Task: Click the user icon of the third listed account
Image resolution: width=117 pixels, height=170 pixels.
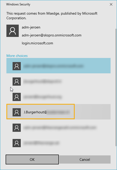Action: pyautogui.click(x=17, y=97)
